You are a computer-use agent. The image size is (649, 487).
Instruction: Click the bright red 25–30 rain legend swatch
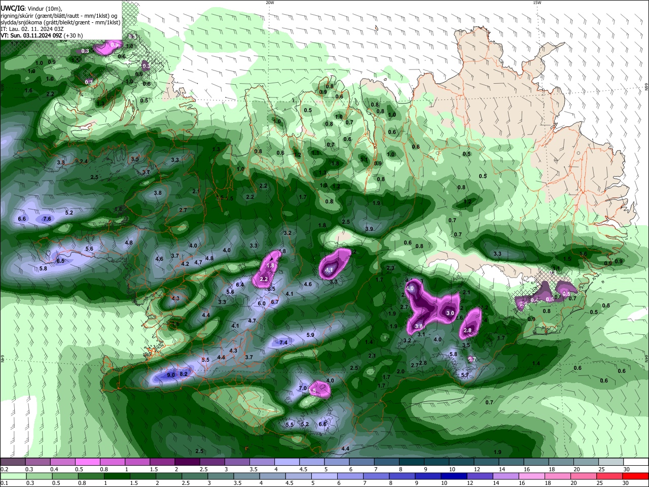tap(636, 476)
